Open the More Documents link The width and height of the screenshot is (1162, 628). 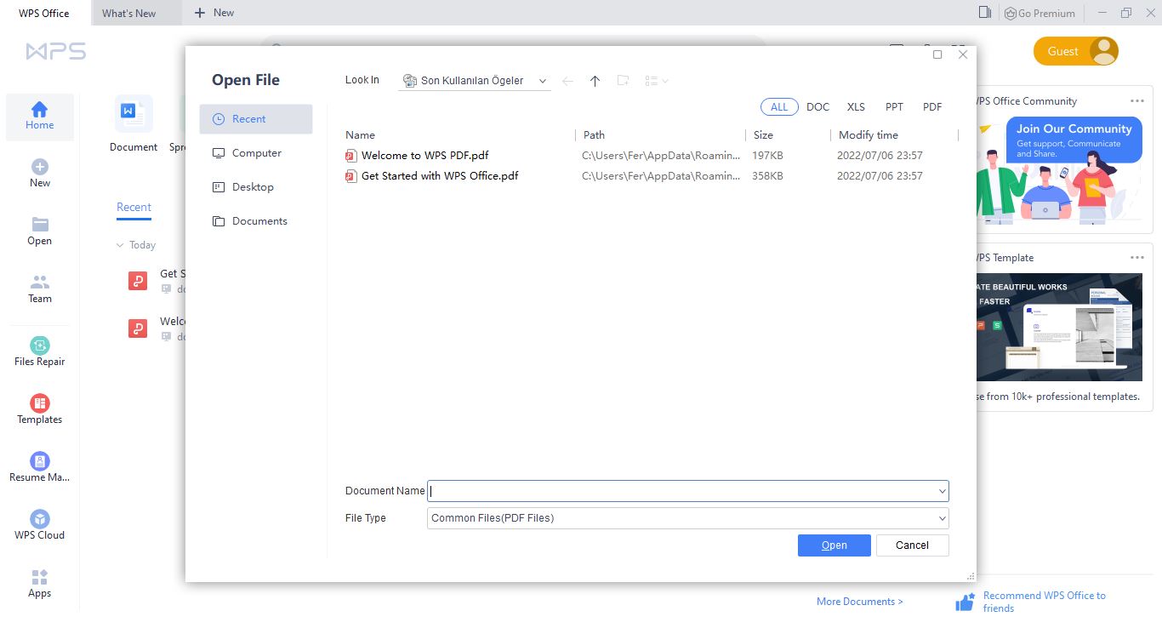(860, 602)
